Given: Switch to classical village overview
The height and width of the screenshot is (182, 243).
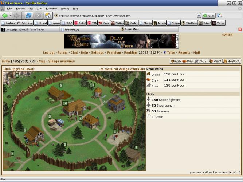Looking at the screenshot, I should pos(122,69).
